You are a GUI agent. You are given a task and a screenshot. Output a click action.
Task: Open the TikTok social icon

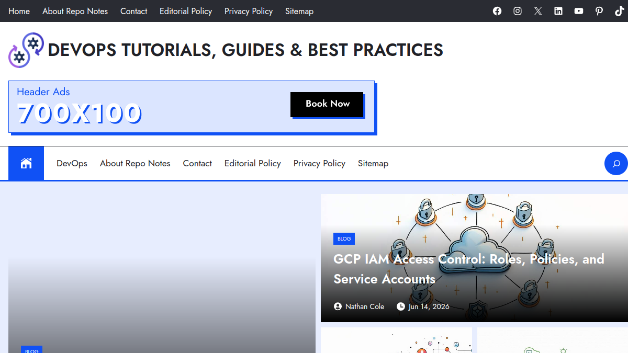pyautogui.click(x=620, y=11)
